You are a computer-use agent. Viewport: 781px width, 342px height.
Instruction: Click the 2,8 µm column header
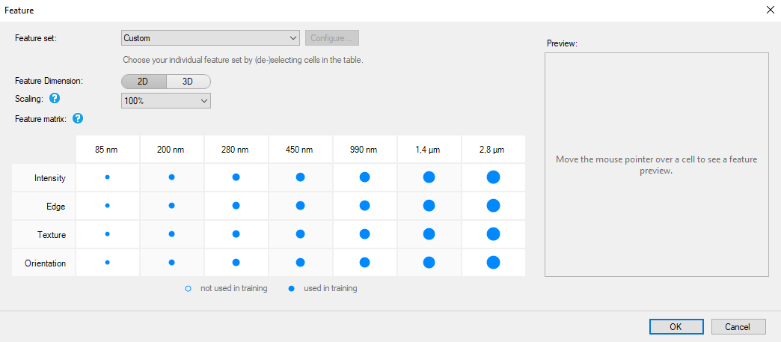click(493, 149)
